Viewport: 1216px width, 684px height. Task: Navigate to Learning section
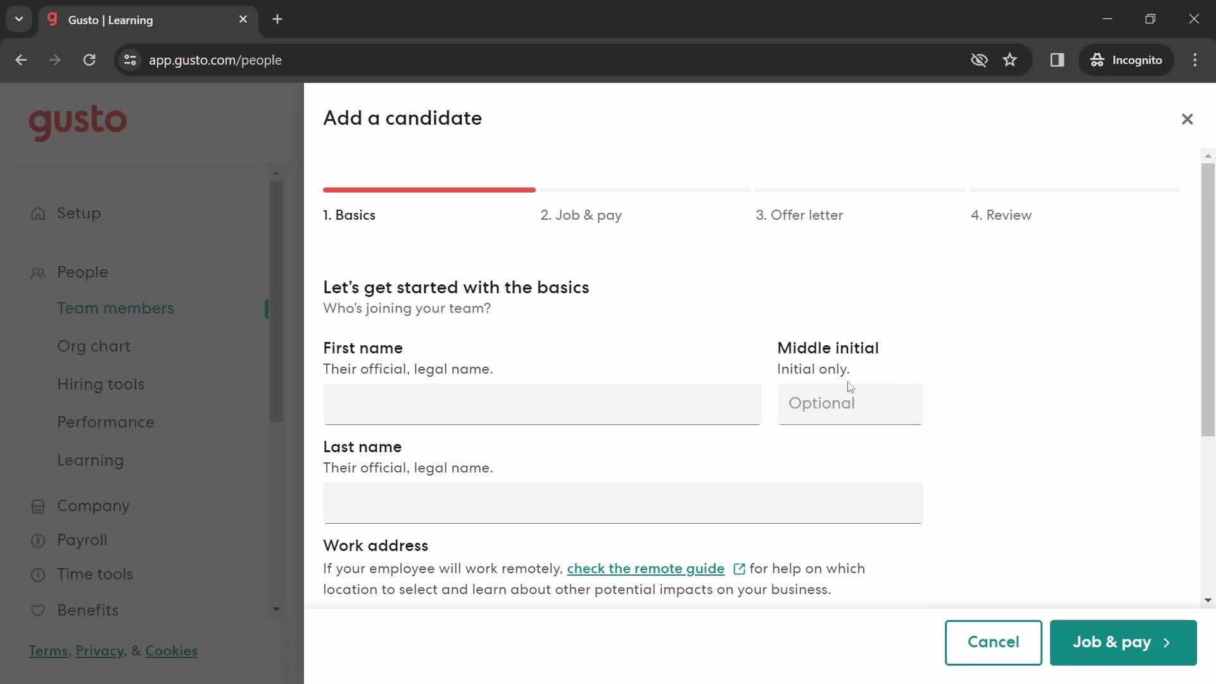pyautogui.click(x=90, y=460)
